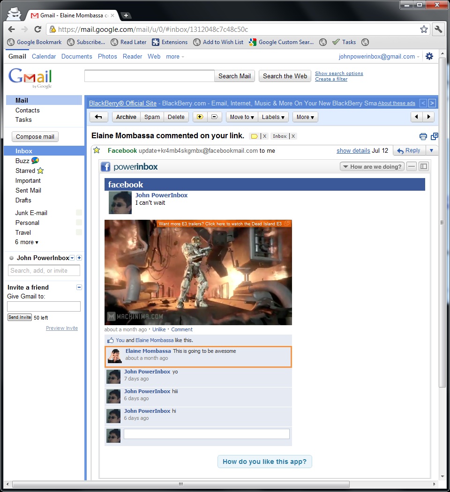Screen dimensions: 450x492
Task: Open the Sent Mail folder
Action: (x=28, y=190)
